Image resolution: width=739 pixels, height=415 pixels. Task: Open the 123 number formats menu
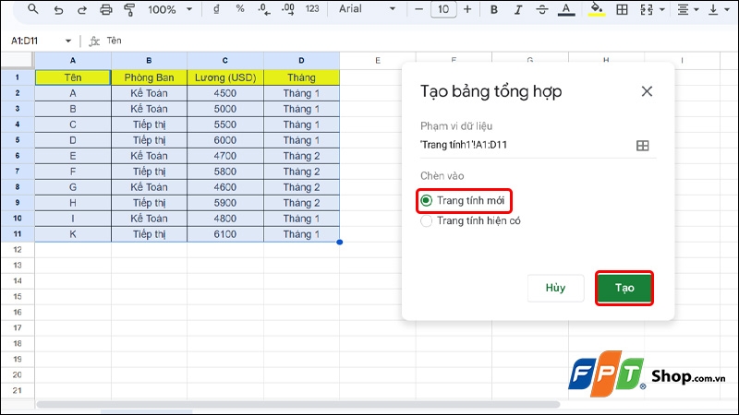click(312, 9)
